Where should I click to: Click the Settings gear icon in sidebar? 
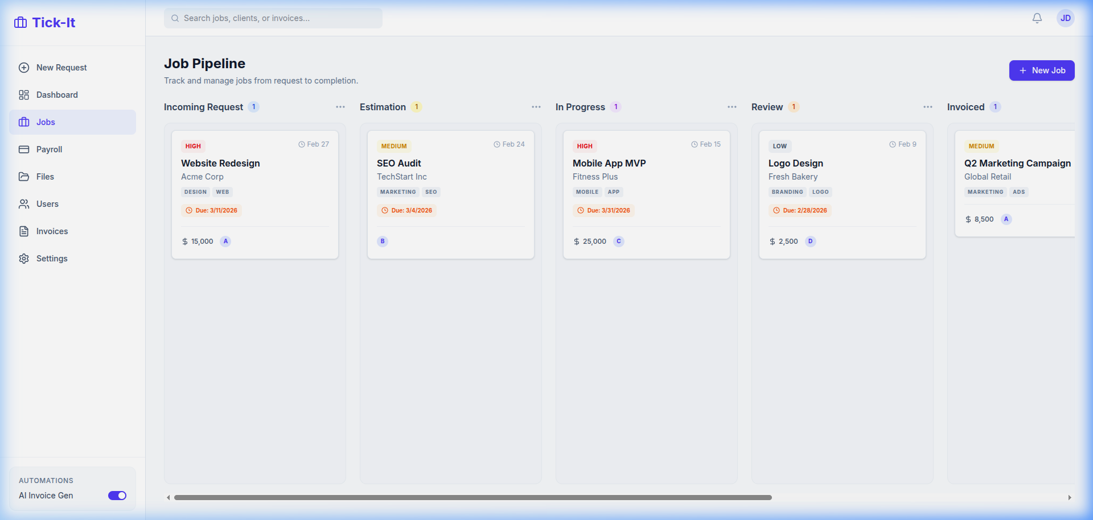pyautogui.click(x=24, y=259)
